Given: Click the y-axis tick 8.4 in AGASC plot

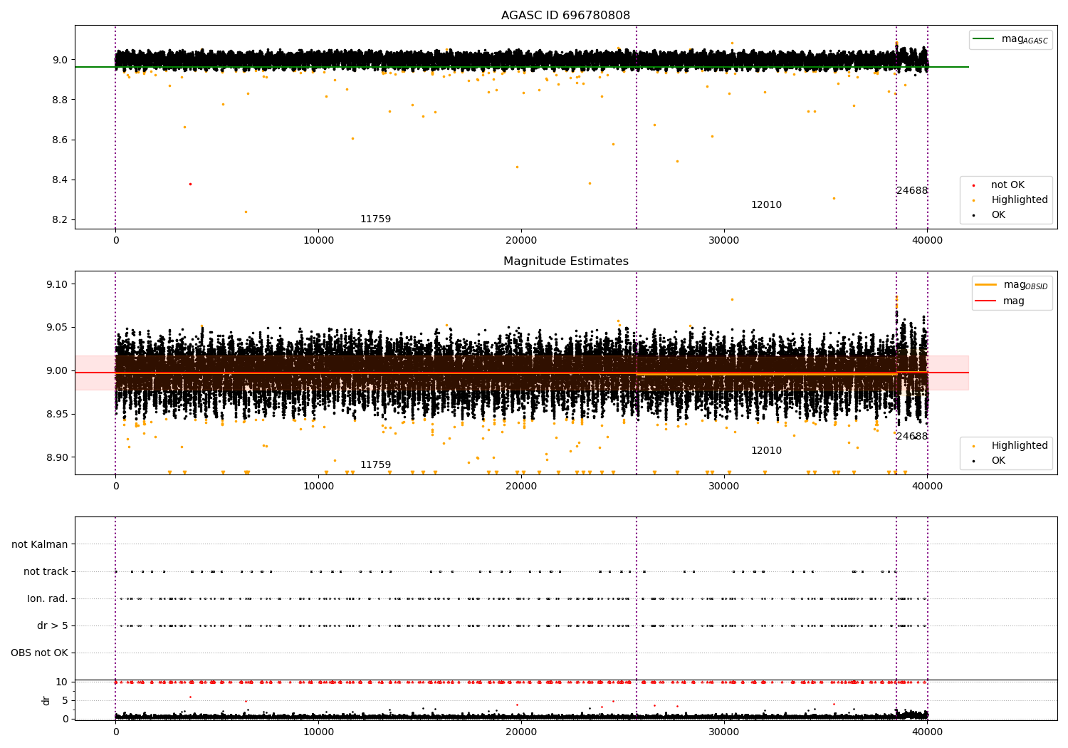Looking at the screenshot, I should [61, 180].
